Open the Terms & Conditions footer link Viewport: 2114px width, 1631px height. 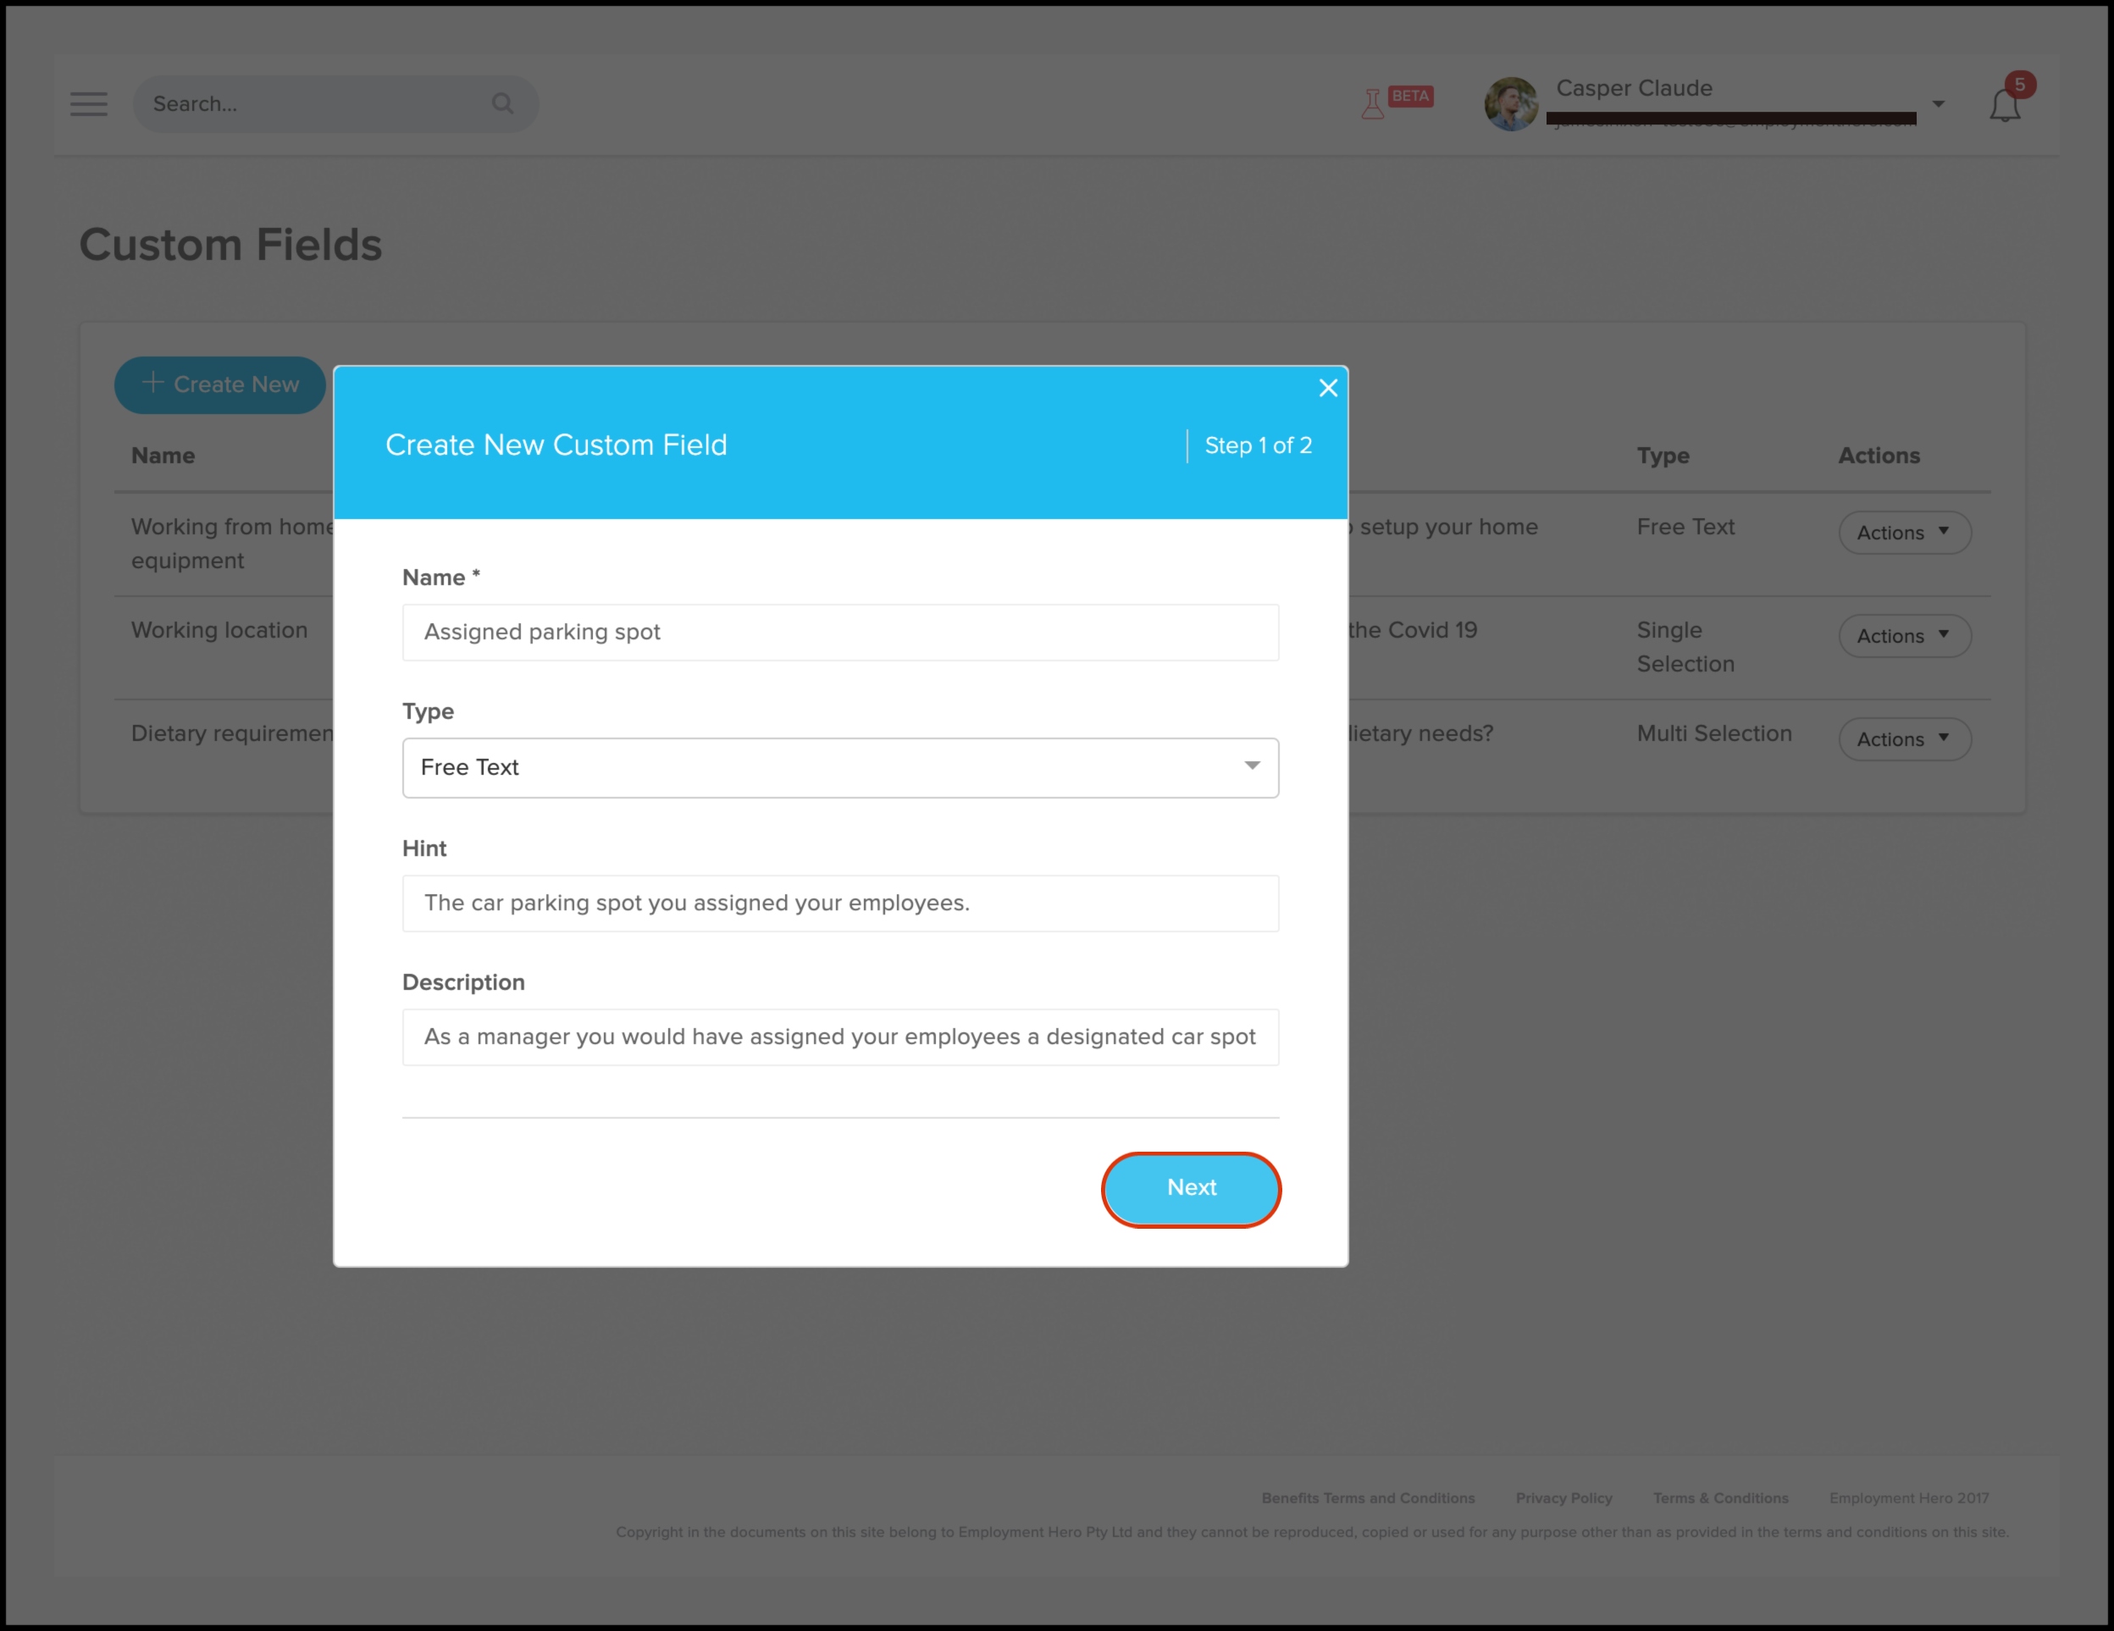(1720, 1497)
